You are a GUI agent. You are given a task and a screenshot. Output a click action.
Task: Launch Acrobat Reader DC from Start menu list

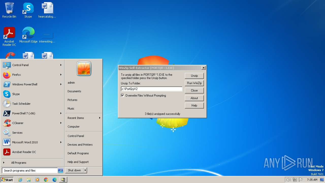point(32,152)
